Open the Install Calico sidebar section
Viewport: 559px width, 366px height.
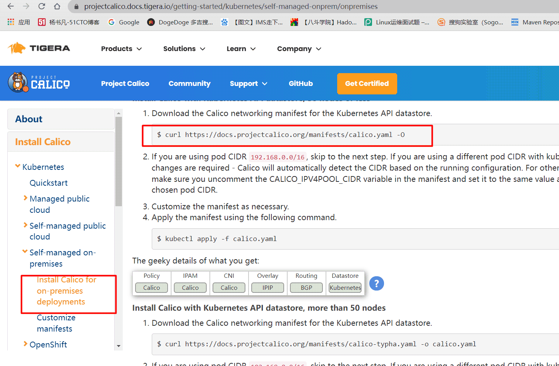point(61,142)
